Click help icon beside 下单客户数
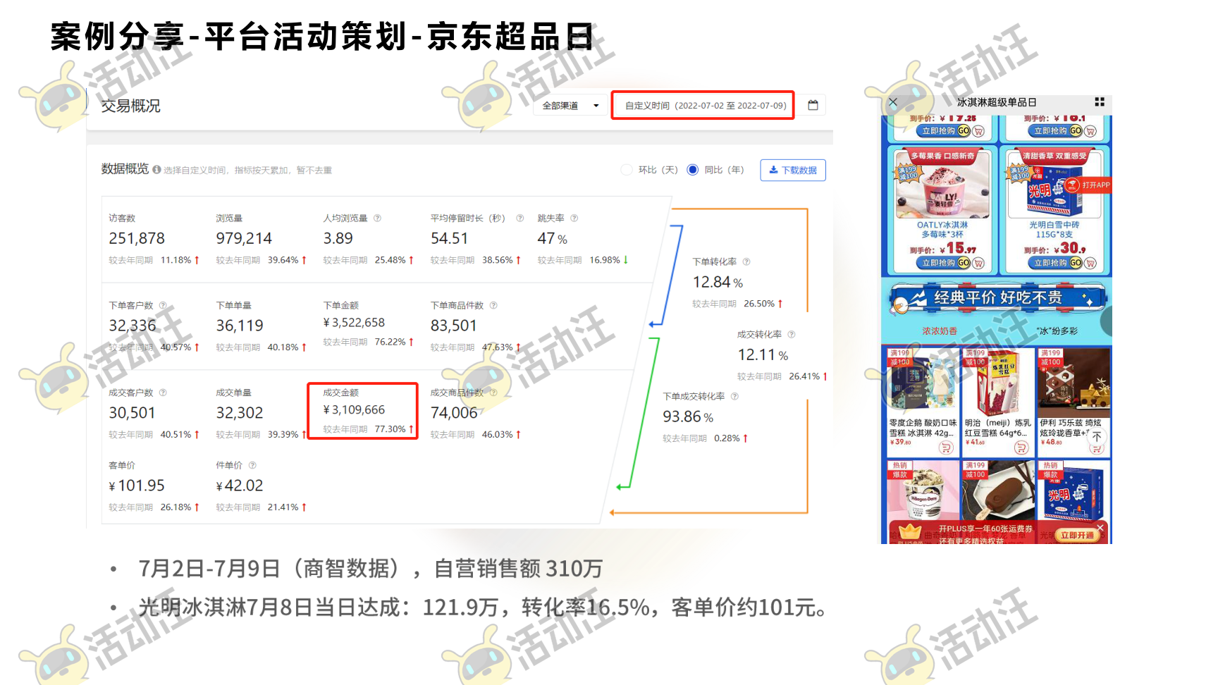 163,306
